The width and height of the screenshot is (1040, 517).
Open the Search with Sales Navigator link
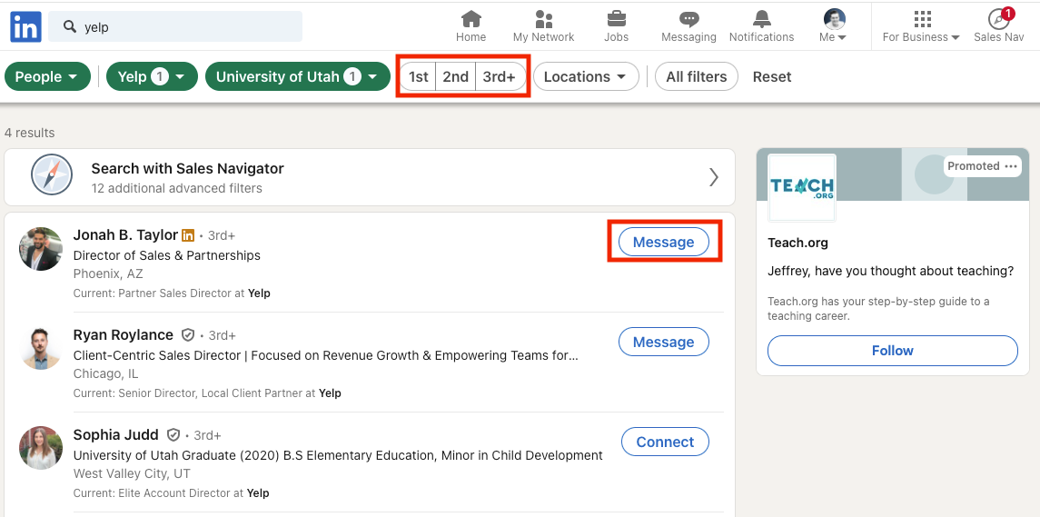pos(188,169)
